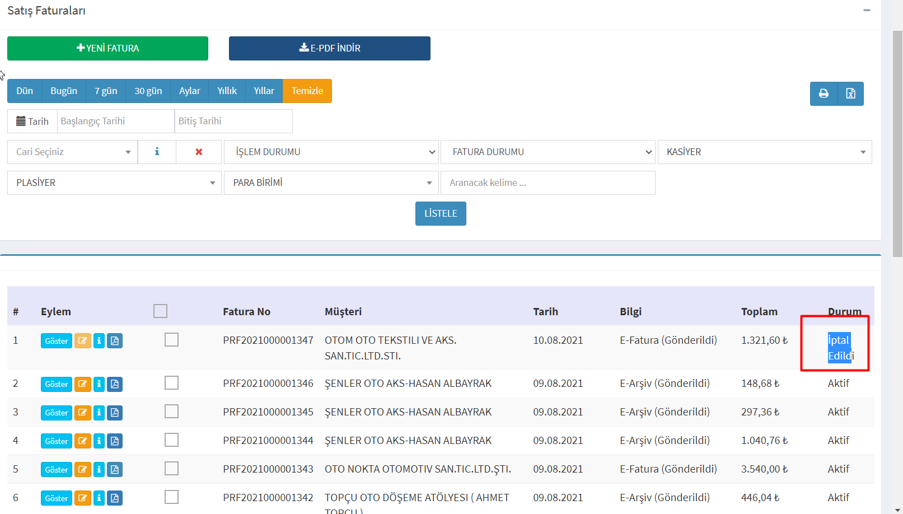Click the Excel export icon
Viewport: 903px width, 514px height.
(x=850, y=94)
